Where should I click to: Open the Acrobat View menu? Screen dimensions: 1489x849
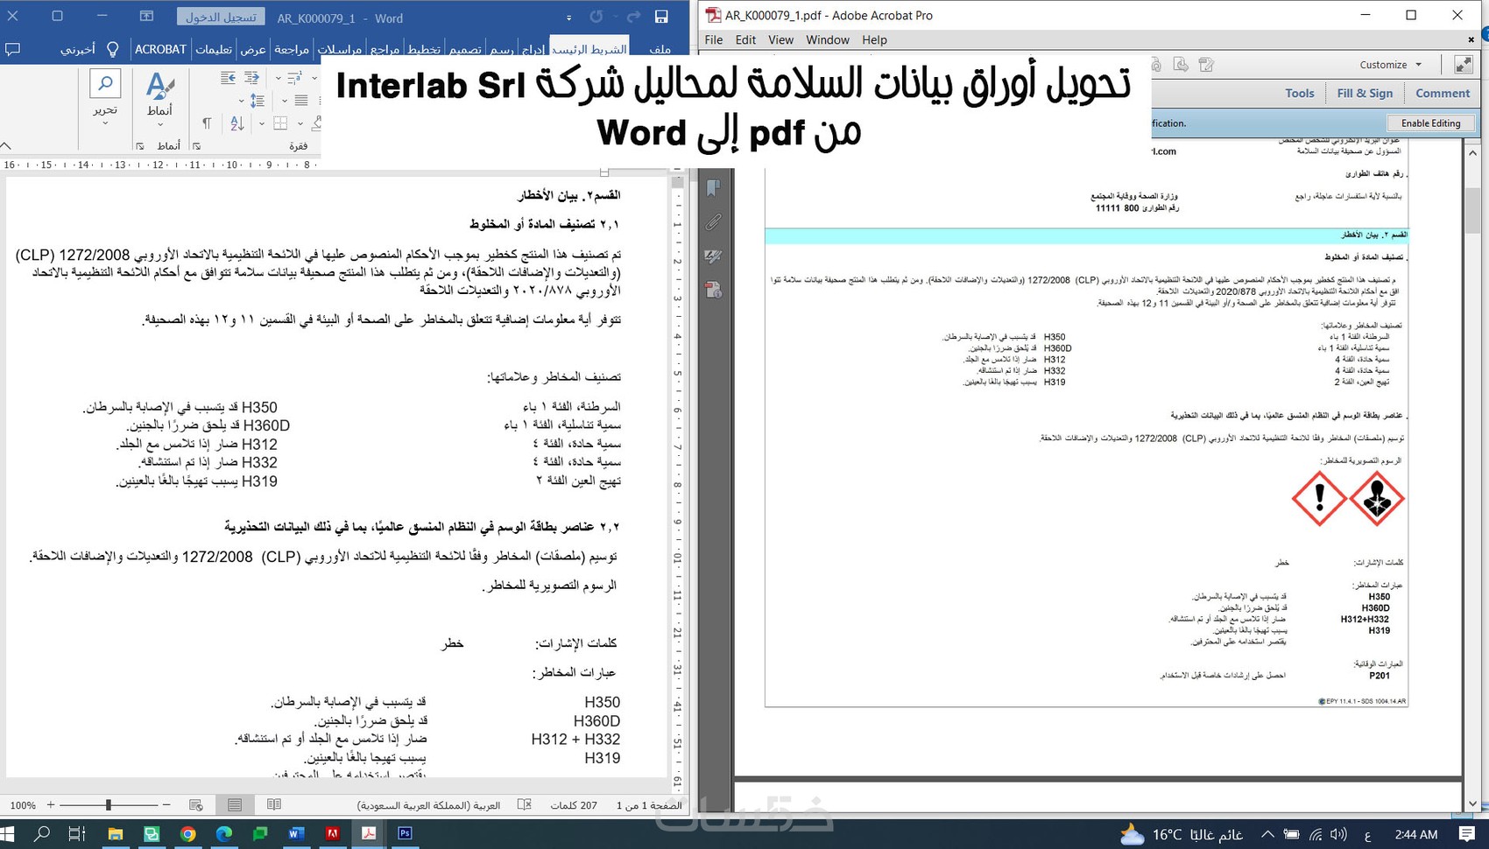pyautogui.click(x=780, y=39)
